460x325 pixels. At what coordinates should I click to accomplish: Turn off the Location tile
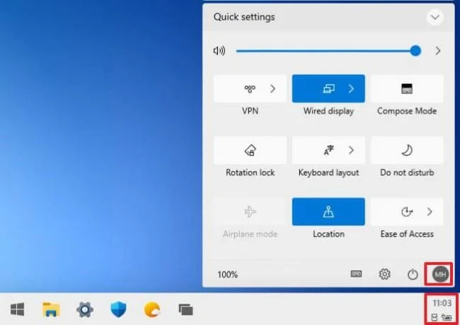click(x=328, y=212)
